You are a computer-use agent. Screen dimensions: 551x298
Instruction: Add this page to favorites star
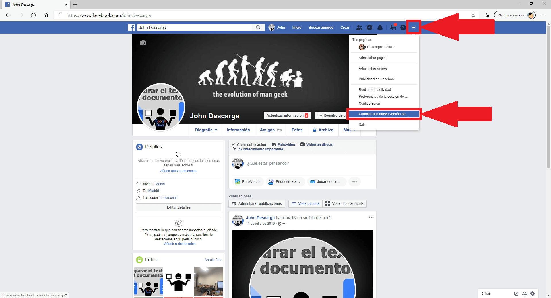[473, 15]
